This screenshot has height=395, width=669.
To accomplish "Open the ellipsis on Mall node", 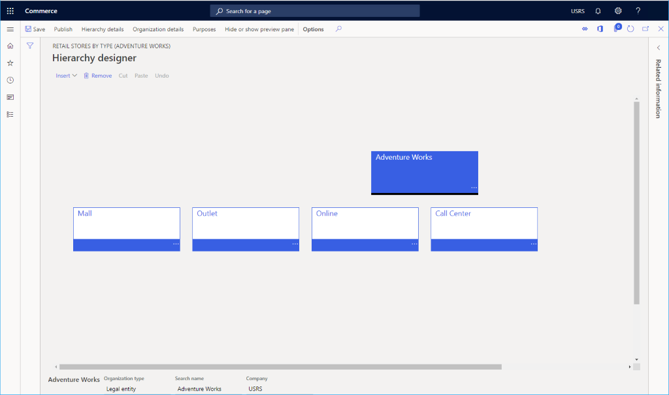I will [175, 244].
